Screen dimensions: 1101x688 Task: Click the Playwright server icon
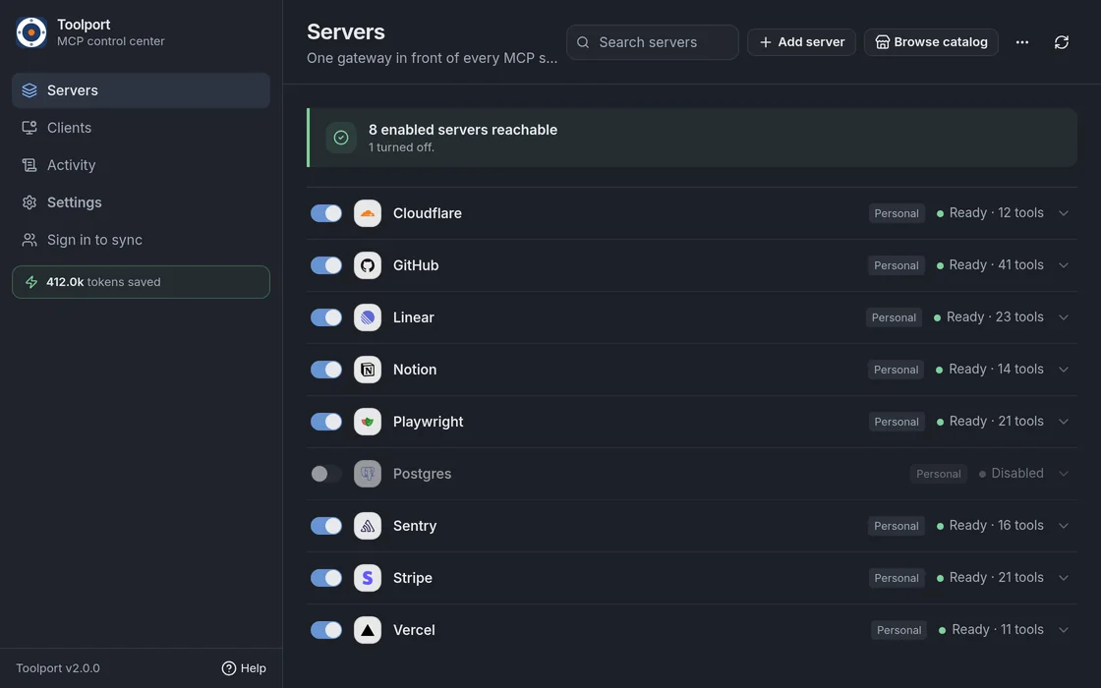click(x=368, y=422)
